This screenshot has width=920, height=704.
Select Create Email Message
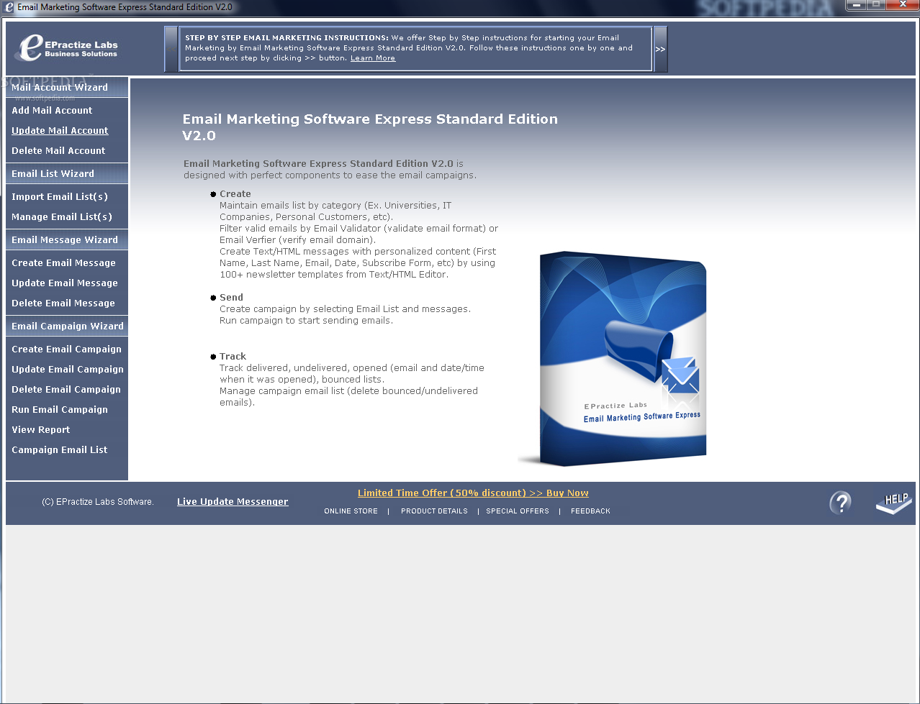[63, 262]
